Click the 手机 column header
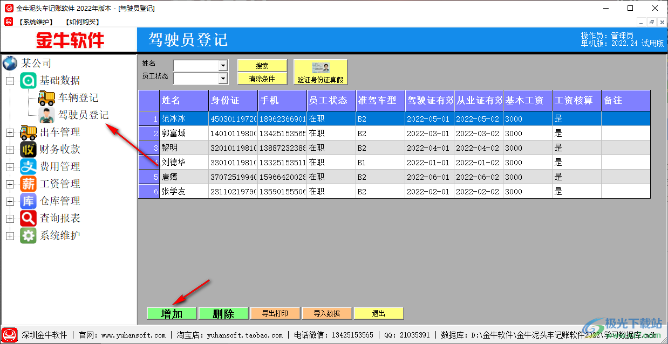The height and width of the screenshot is (344, 668). pos(282,101)
